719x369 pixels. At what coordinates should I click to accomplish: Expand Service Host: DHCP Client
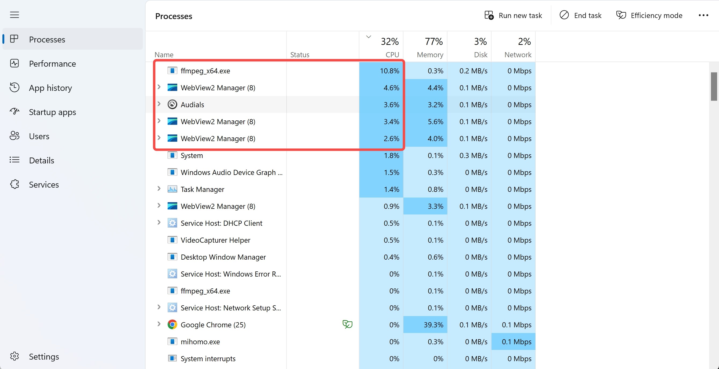pos(159,223)
